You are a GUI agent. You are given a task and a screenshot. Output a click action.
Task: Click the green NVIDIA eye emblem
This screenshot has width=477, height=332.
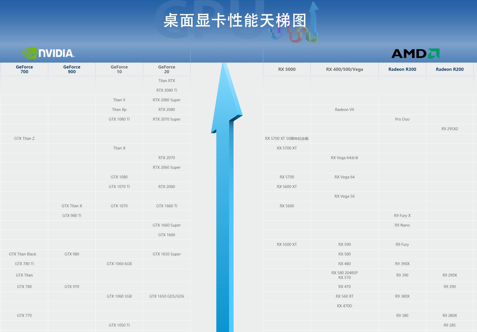point(29,52)
